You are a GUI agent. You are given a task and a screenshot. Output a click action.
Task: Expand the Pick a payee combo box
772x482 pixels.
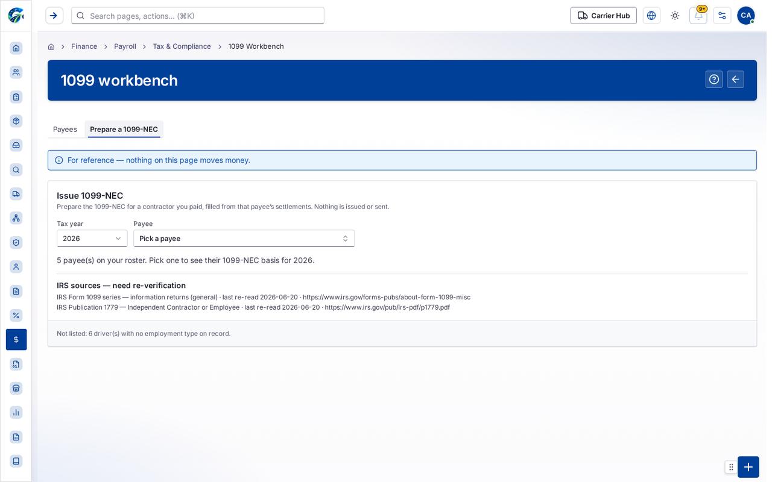(244, 239)
